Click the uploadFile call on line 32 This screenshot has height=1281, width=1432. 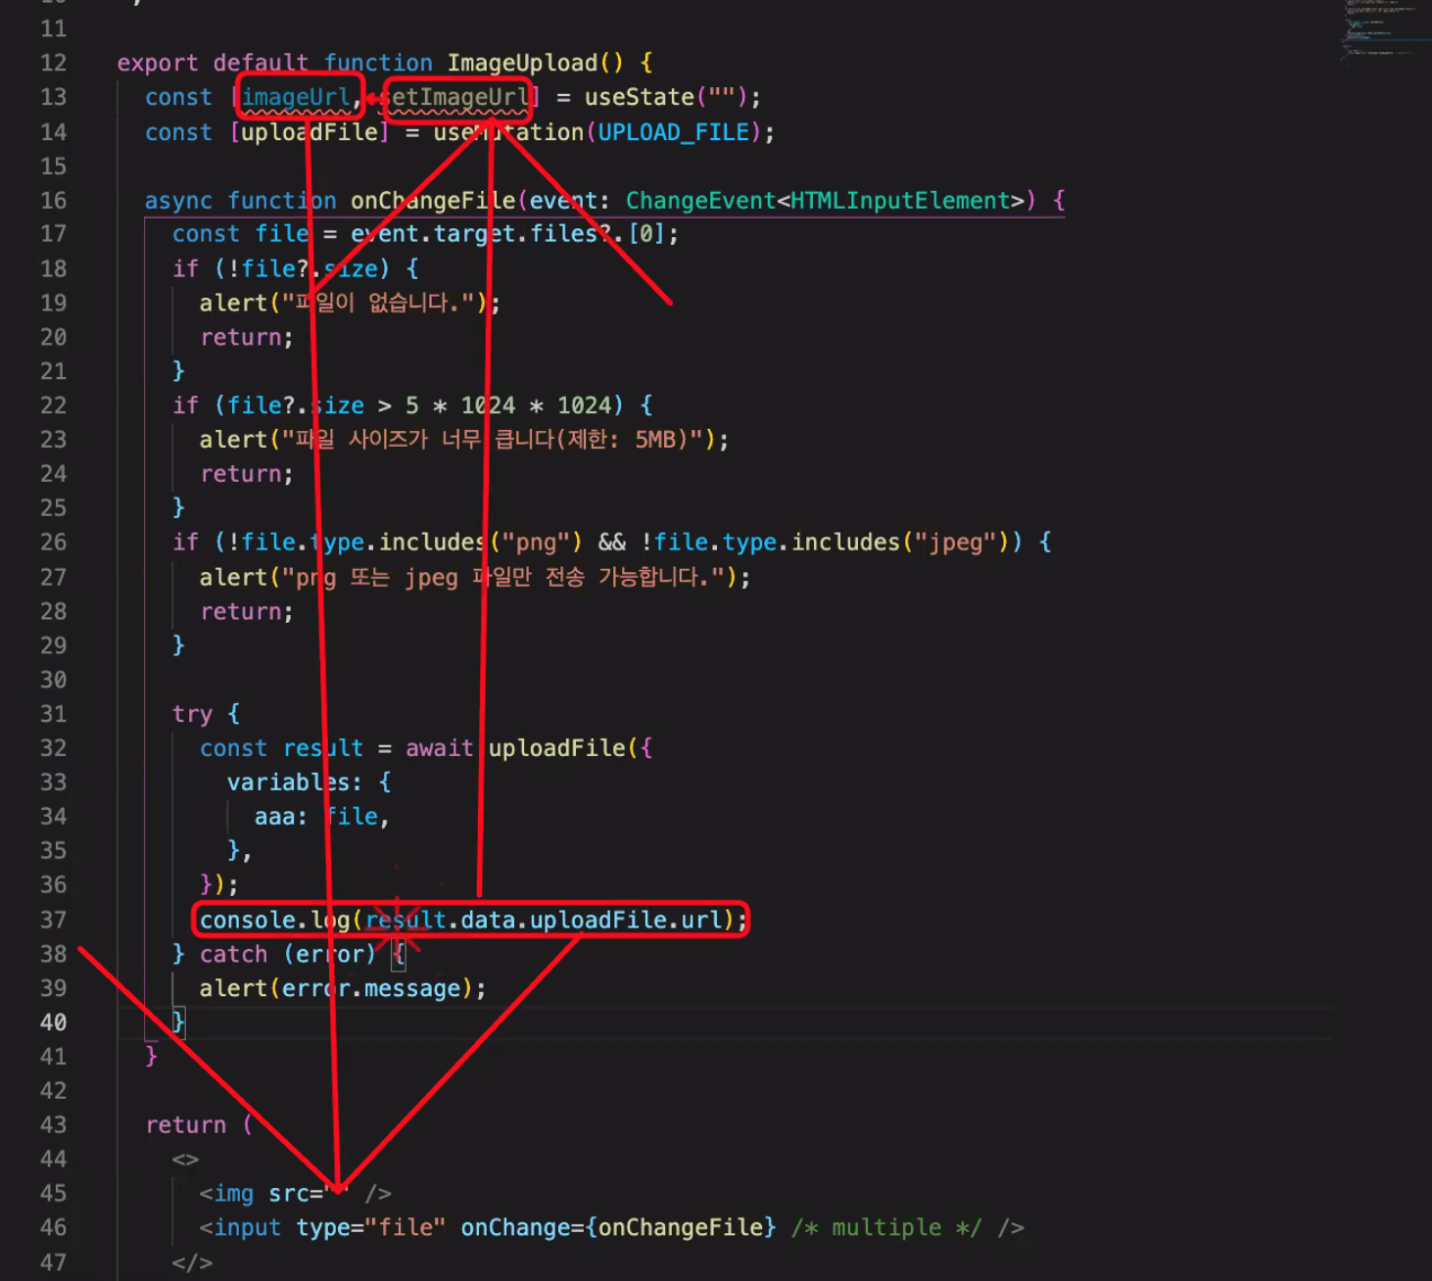557,748
